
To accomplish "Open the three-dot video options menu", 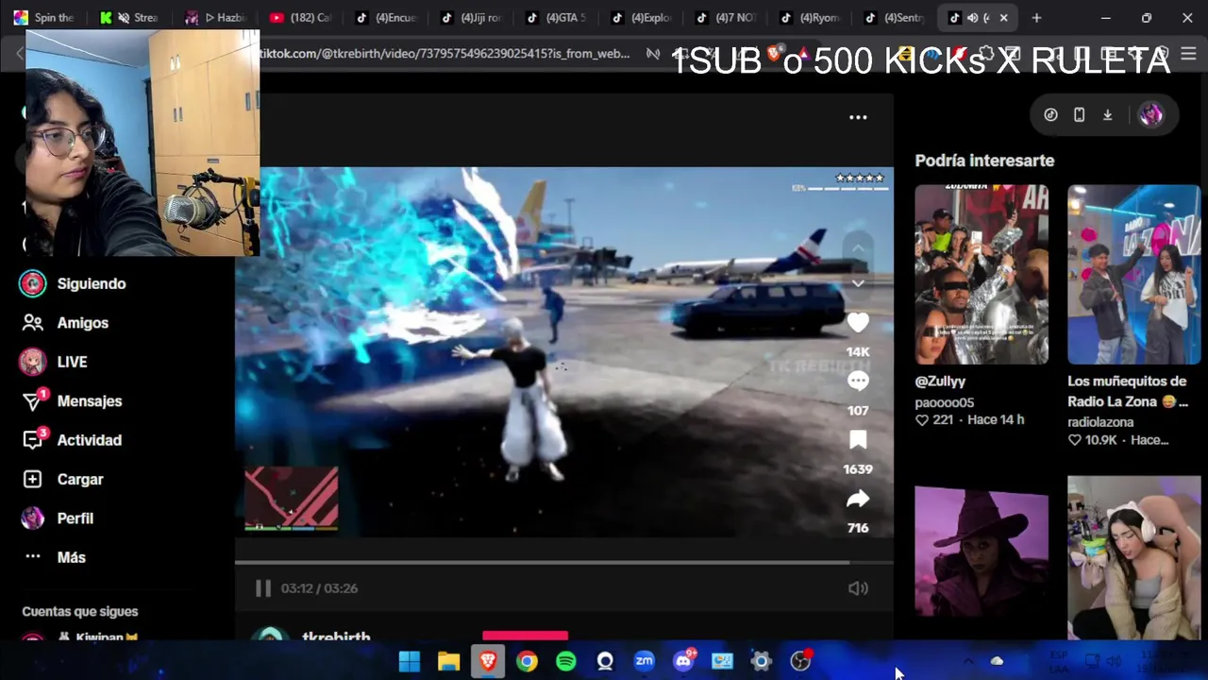I will (858, 117).
